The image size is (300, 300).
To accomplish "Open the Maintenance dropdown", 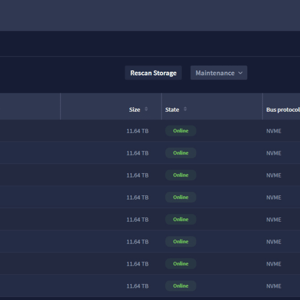I will (218, 73).
